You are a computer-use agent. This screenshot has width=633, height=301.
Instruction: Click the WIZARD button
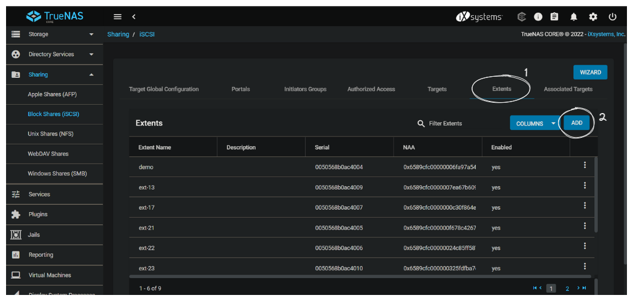[x=590, y=73]
